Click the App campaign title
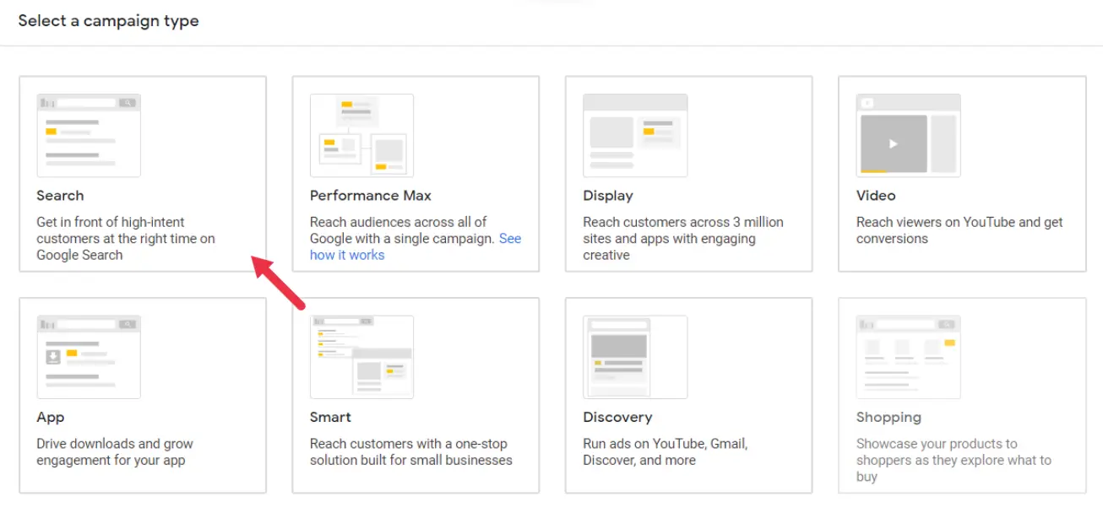The height and width of the screenshot is (513, 1103). pos(51,418)
